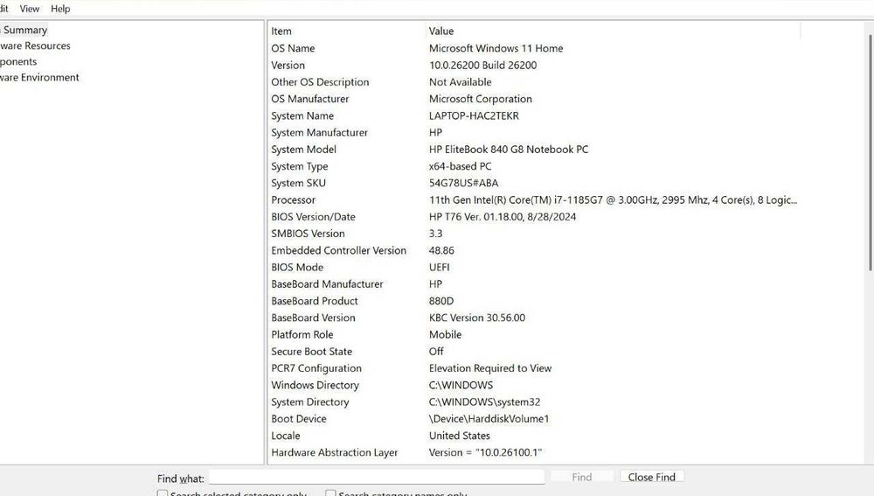The height and width of the screenshot is (496, 874).
Task: Select Components in the category tree
Action: [x=18, y=61]
